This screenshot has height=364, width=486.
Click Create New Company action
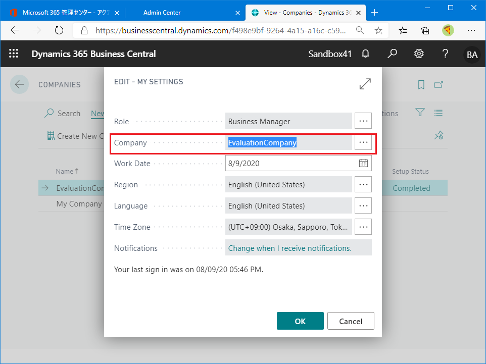(76, 136)
